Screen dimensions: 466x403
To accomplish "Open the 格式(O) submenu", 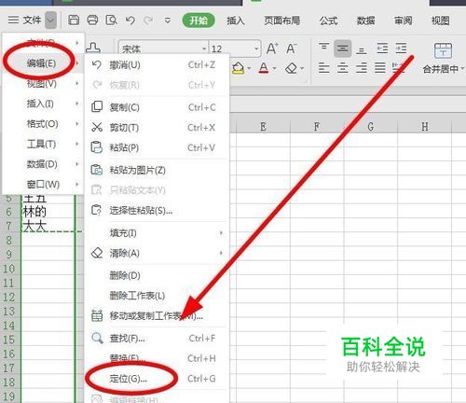I will coord(43,124).
